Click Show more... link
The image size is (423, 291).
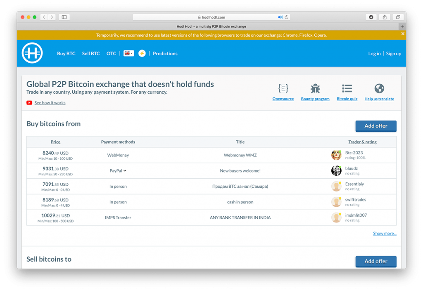click(385, 233)
